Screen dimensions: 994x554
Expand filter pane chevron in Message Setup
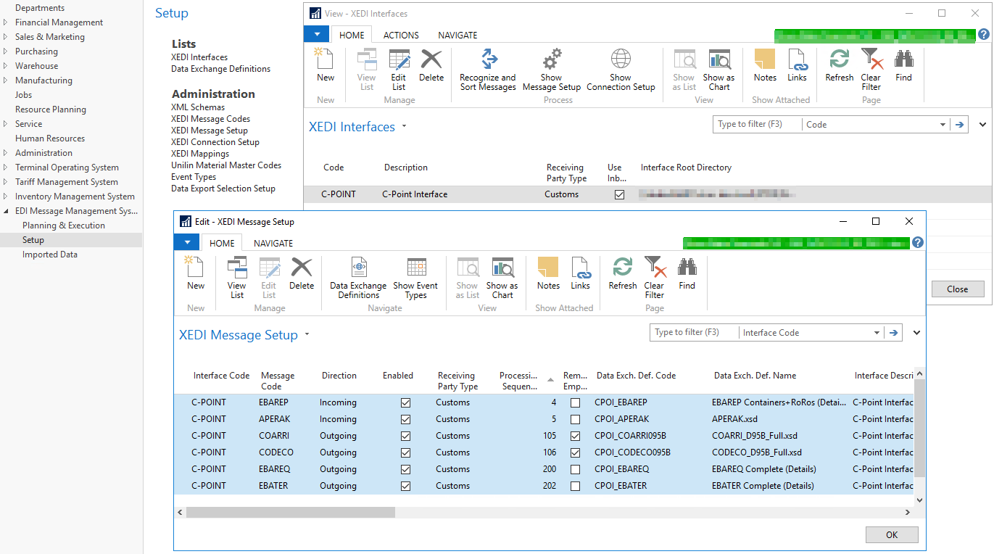pos(916,333)
